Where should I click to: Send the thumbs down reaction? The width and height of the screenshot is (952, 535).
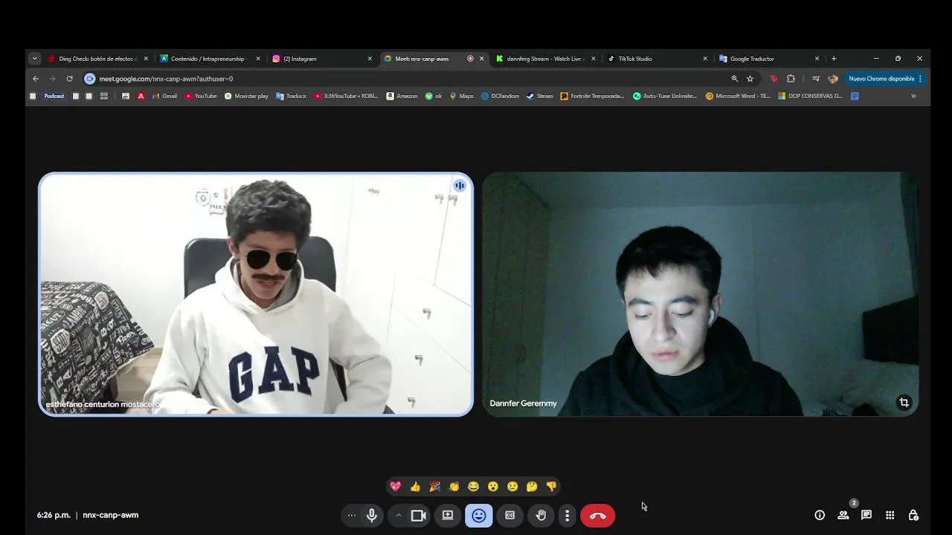click(551, 487)
